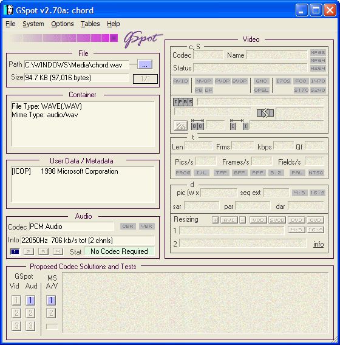Click the I-frame interval icon
340x345 pixels.
(x=239, y=125)
